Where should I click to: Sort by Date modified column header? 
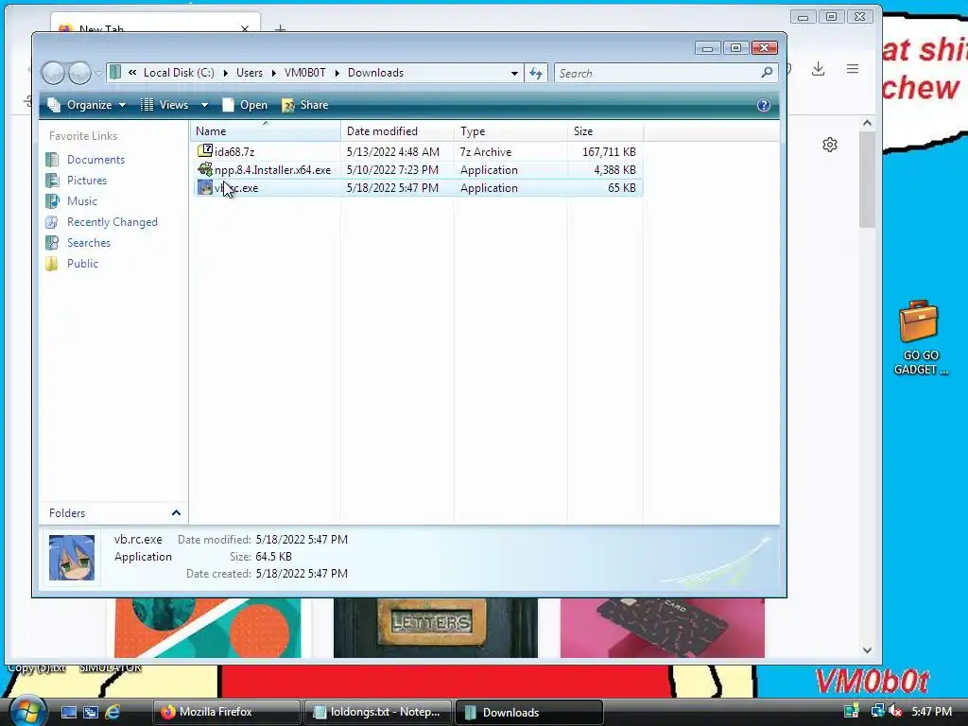click(x=398, y=130)
